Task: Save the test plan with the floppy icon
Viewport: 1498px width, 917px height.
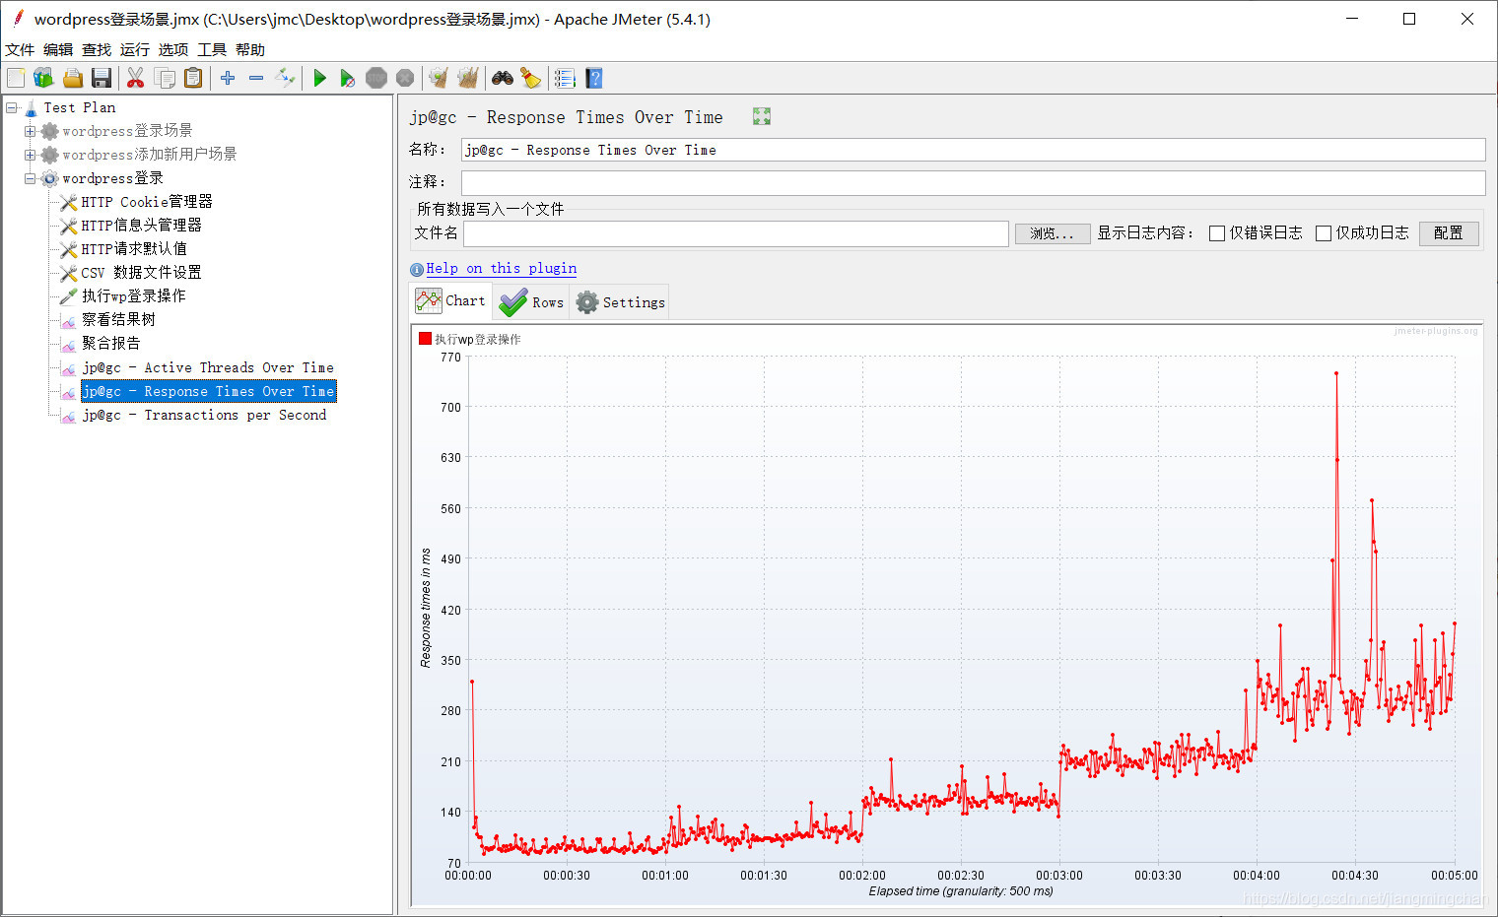Action: (x=101, y=78)
